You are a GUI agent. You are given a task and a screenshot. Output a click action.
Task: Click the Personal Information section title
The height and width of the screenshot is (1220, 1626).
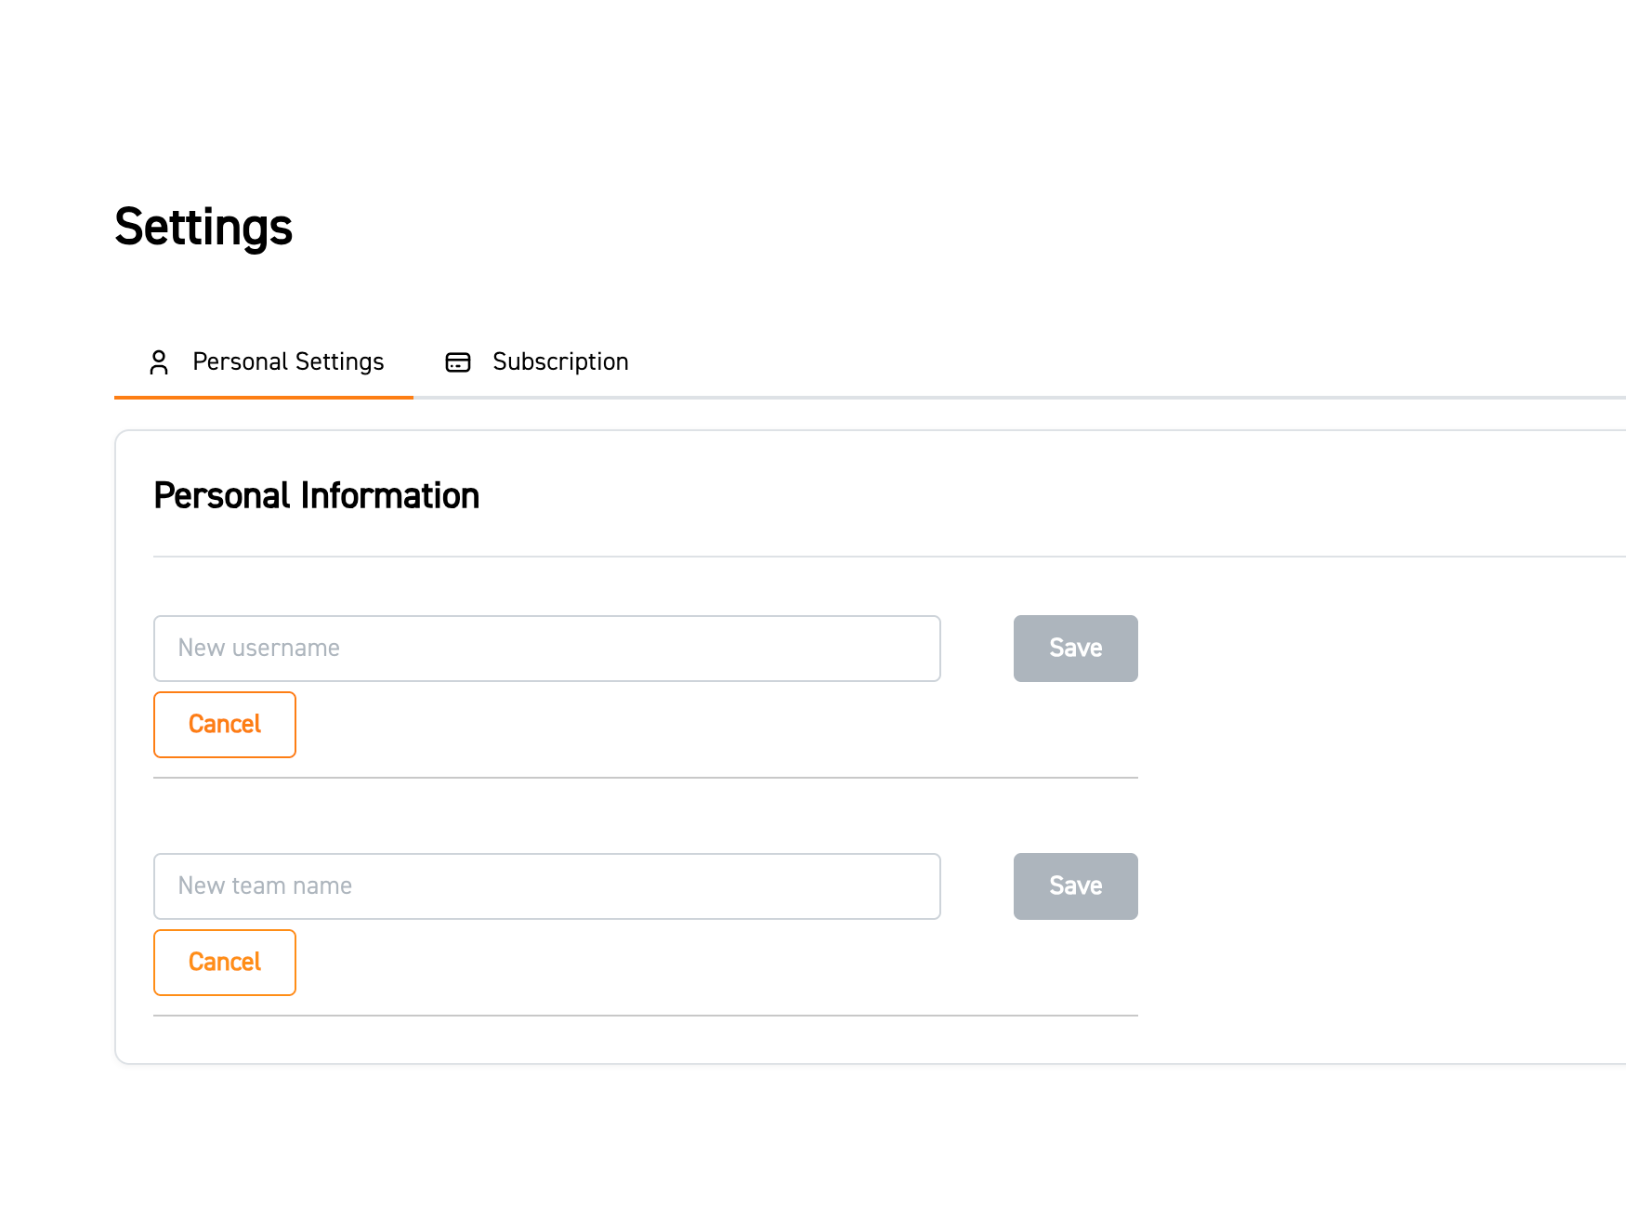pos(316,496)
